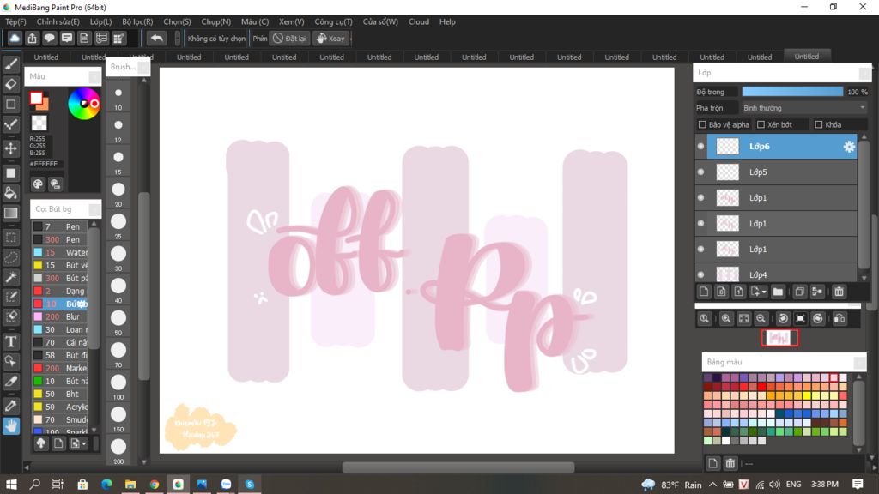This screenshot has width=879, height=494.
Task: Select the Acrylic brush in list
Action: 61,407
